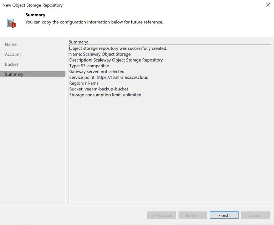The height and width of the screenshot is (225, 274).
Task: Click the Bucket: veeam-backup-bucket line
Action: pos(99,89)
